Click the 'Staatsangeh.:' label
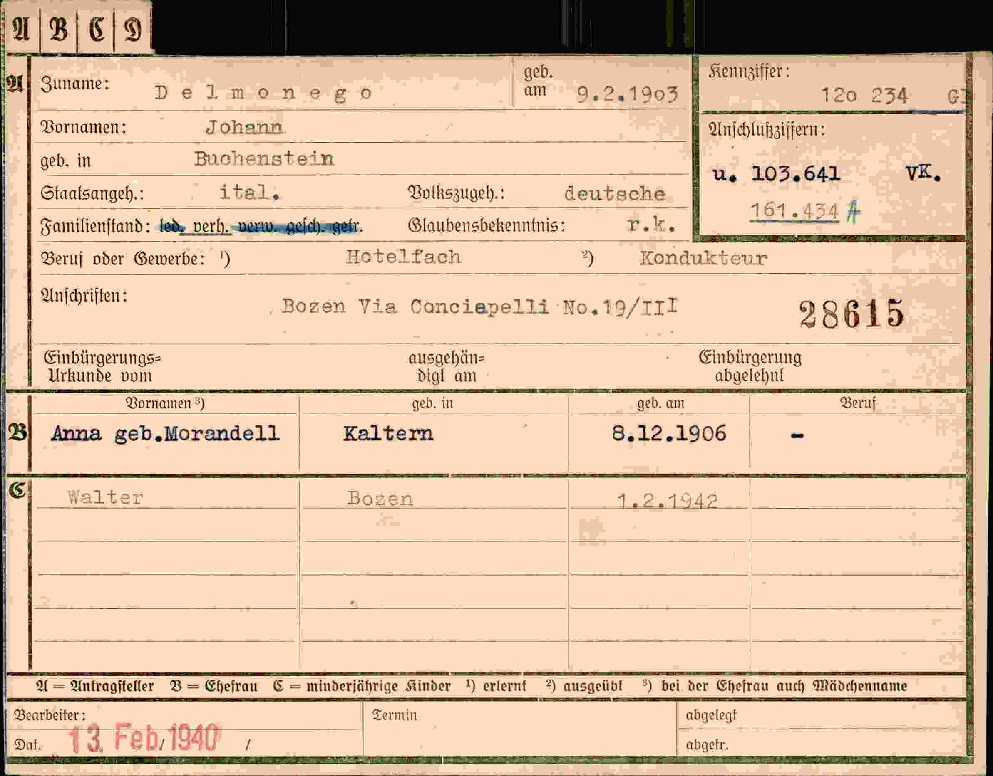 click(x=92, y=193)
